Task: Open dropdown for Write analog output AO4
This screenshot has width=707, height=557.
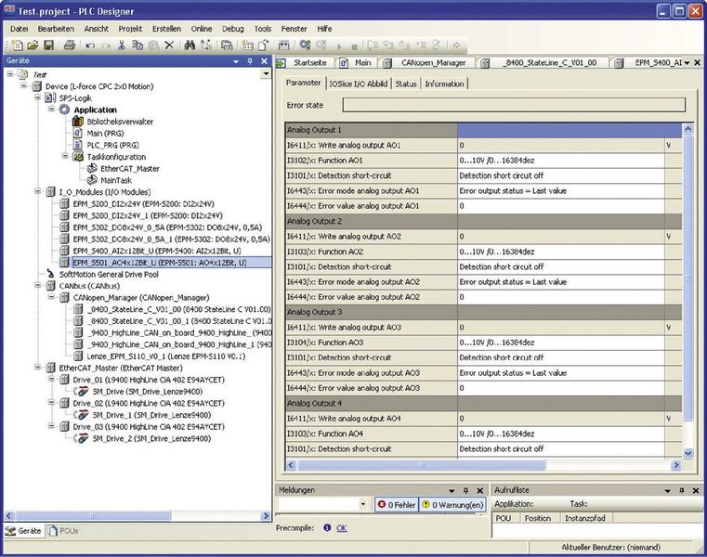Action: 669,418
